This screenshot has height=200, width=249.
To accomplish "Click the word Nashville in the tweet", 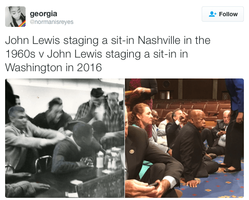I will pos(159,40).
